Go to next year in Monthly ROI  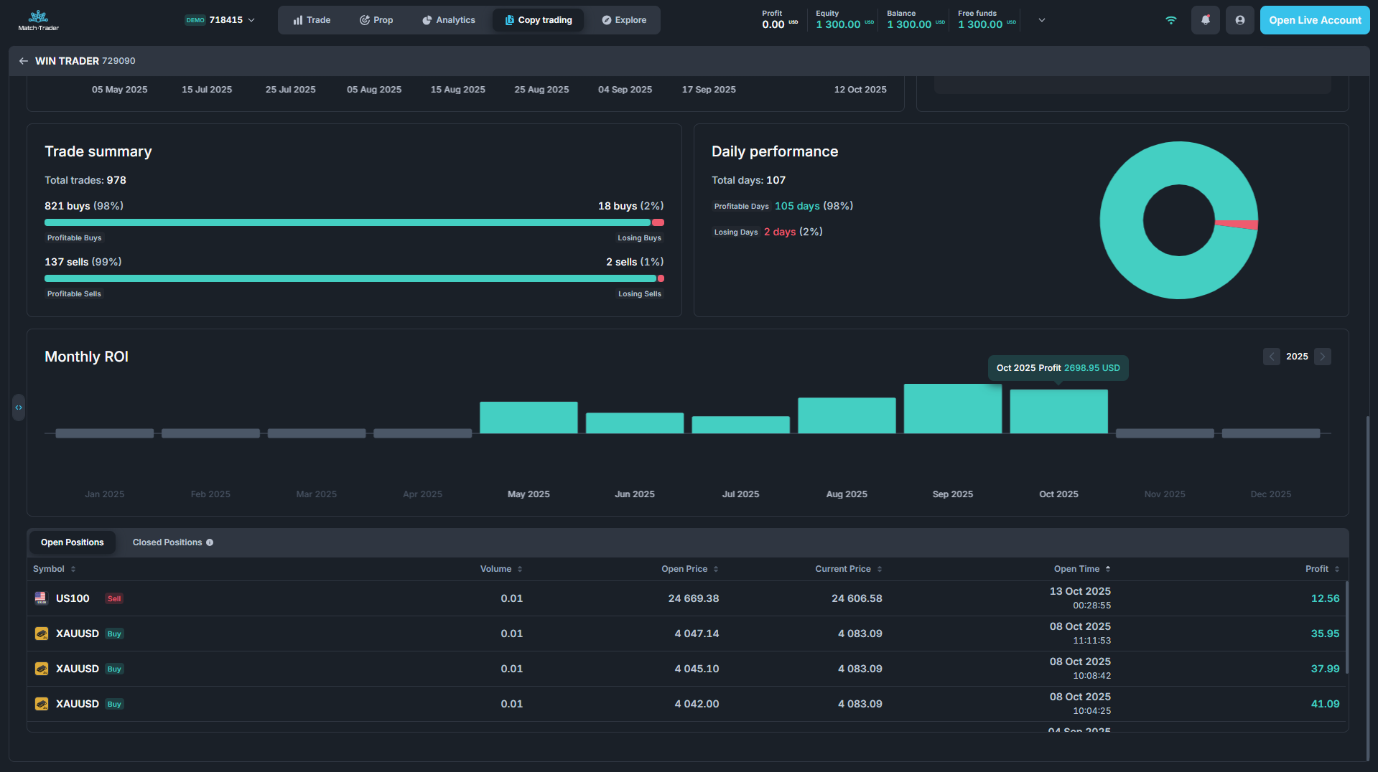tap(1322, 357)
